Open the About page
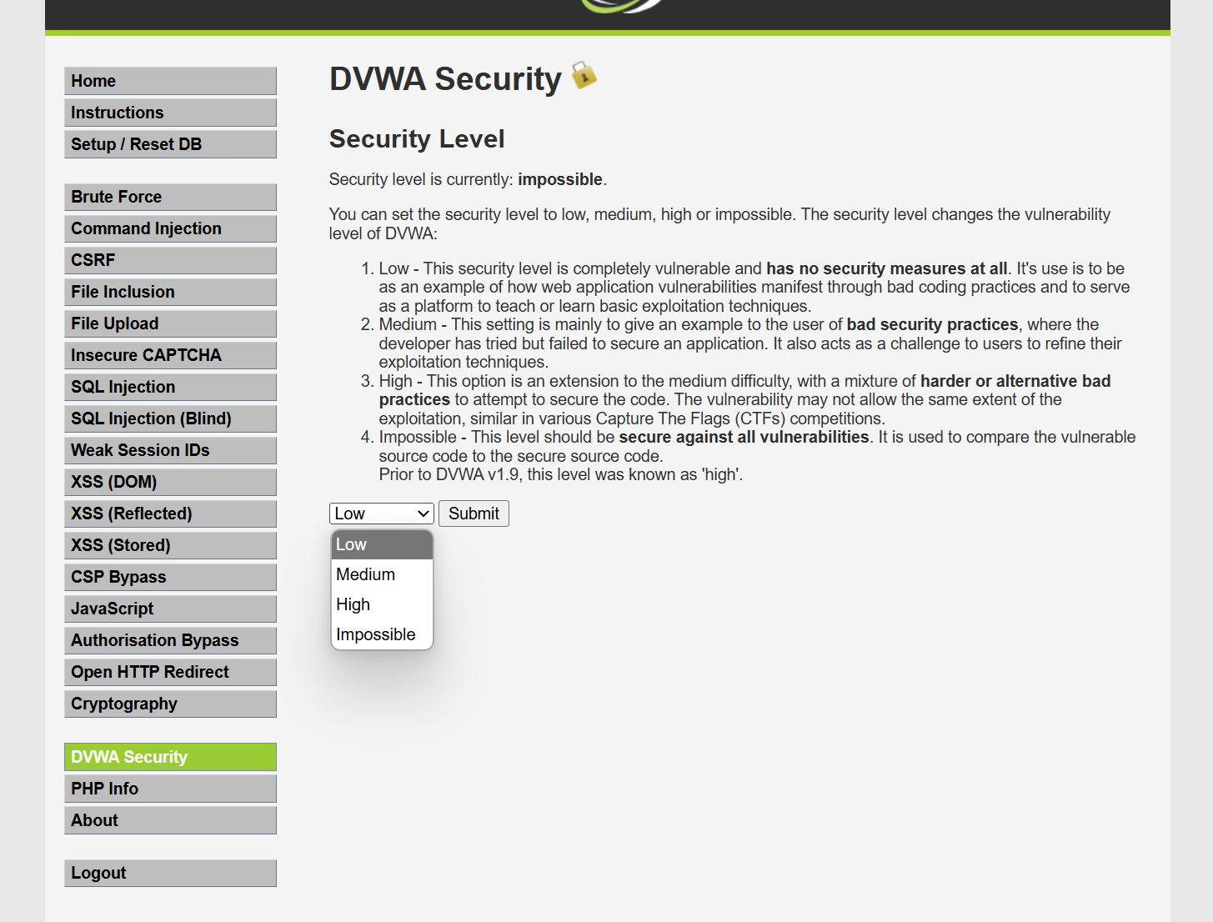Screen dimensions: 1213x922 170,820
